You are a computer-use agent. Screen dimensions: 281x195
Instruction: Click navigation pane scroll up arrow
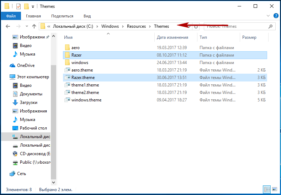coord(54,36)
